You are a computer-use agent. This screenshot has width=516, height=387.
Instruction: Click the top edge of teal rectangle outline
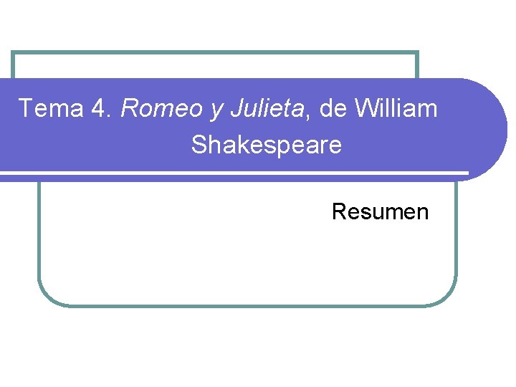(215, 52)
